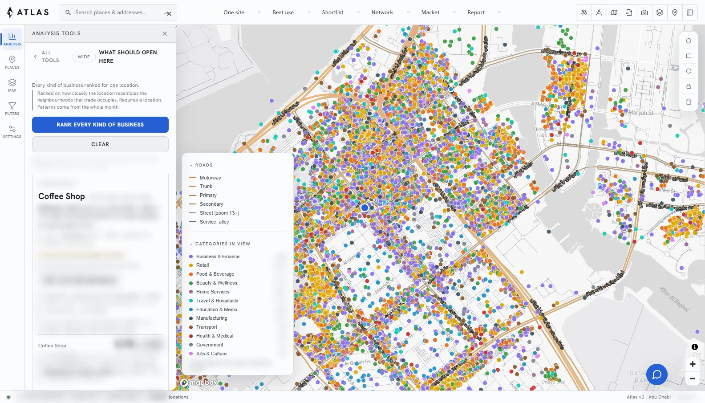Screen dimensions: 705x403
Task: Toggle the Wide pill button
Action: pyautogui.click(x=84, y=57)
